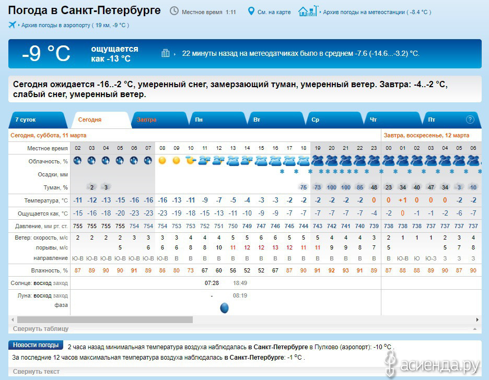Switch to the Завтра tab
Viewport: 489px width, 380px height.
160,120
